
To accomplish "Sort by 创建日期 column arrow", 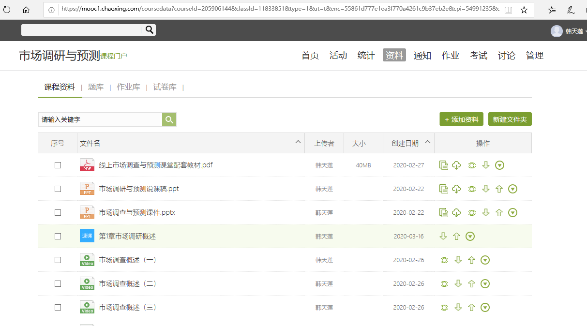I will 427,142.
